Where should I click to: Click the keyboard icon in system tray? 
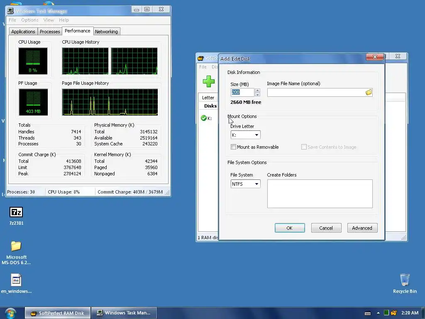pyautogui.click(x=368, y=313)
